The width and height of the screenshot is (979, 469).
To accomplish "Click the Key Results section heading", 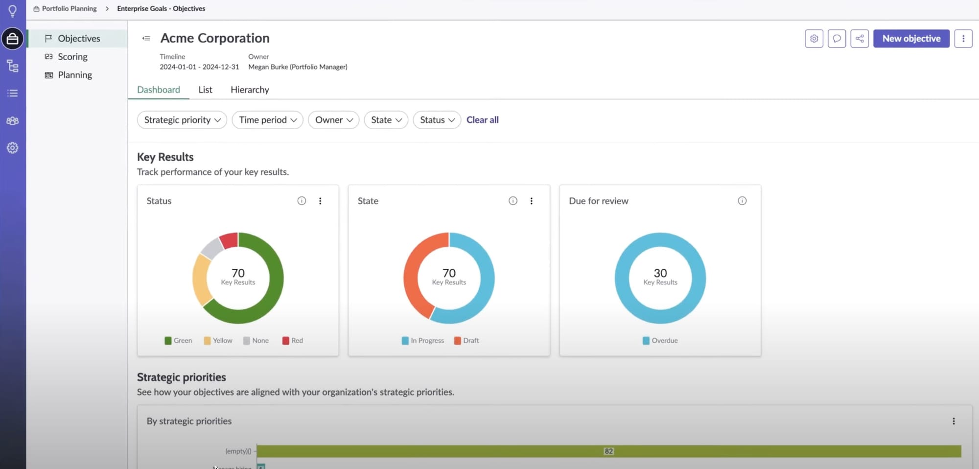I will 165,157.
